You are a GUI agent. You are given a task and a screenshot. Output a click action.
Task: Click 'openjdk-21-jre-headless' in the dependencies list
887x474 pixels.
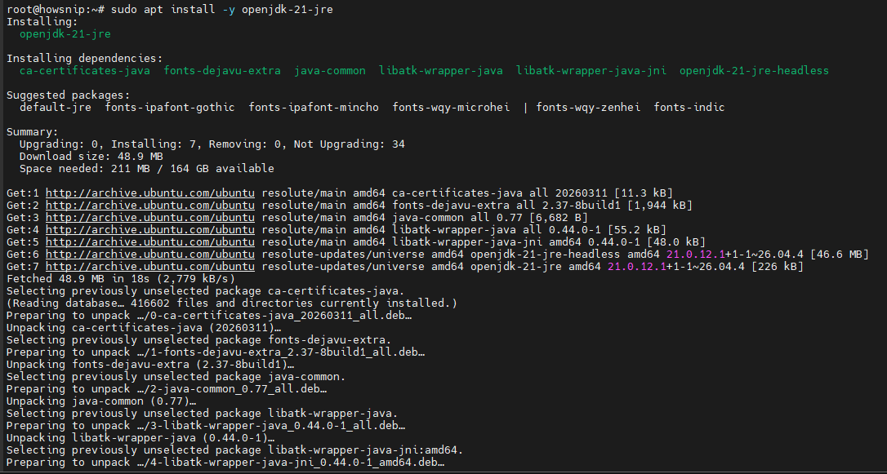tap(754, 71)
